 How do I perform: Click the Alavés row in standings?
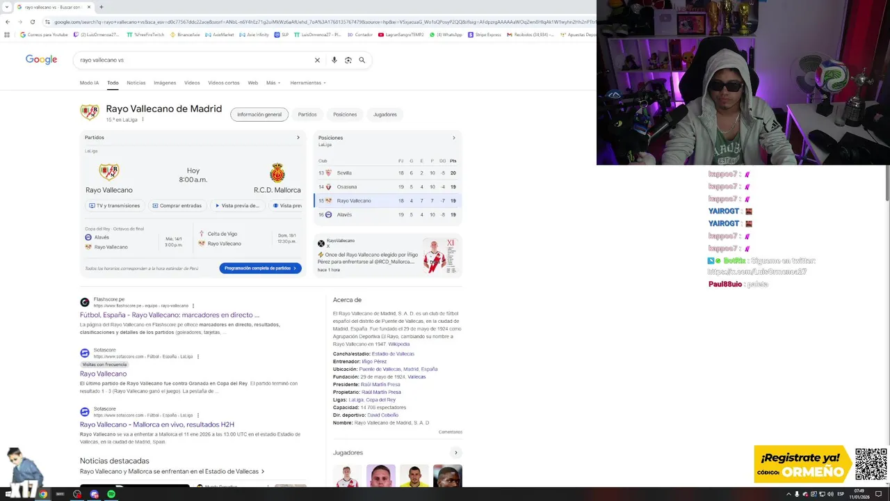(x=388, y=214)
